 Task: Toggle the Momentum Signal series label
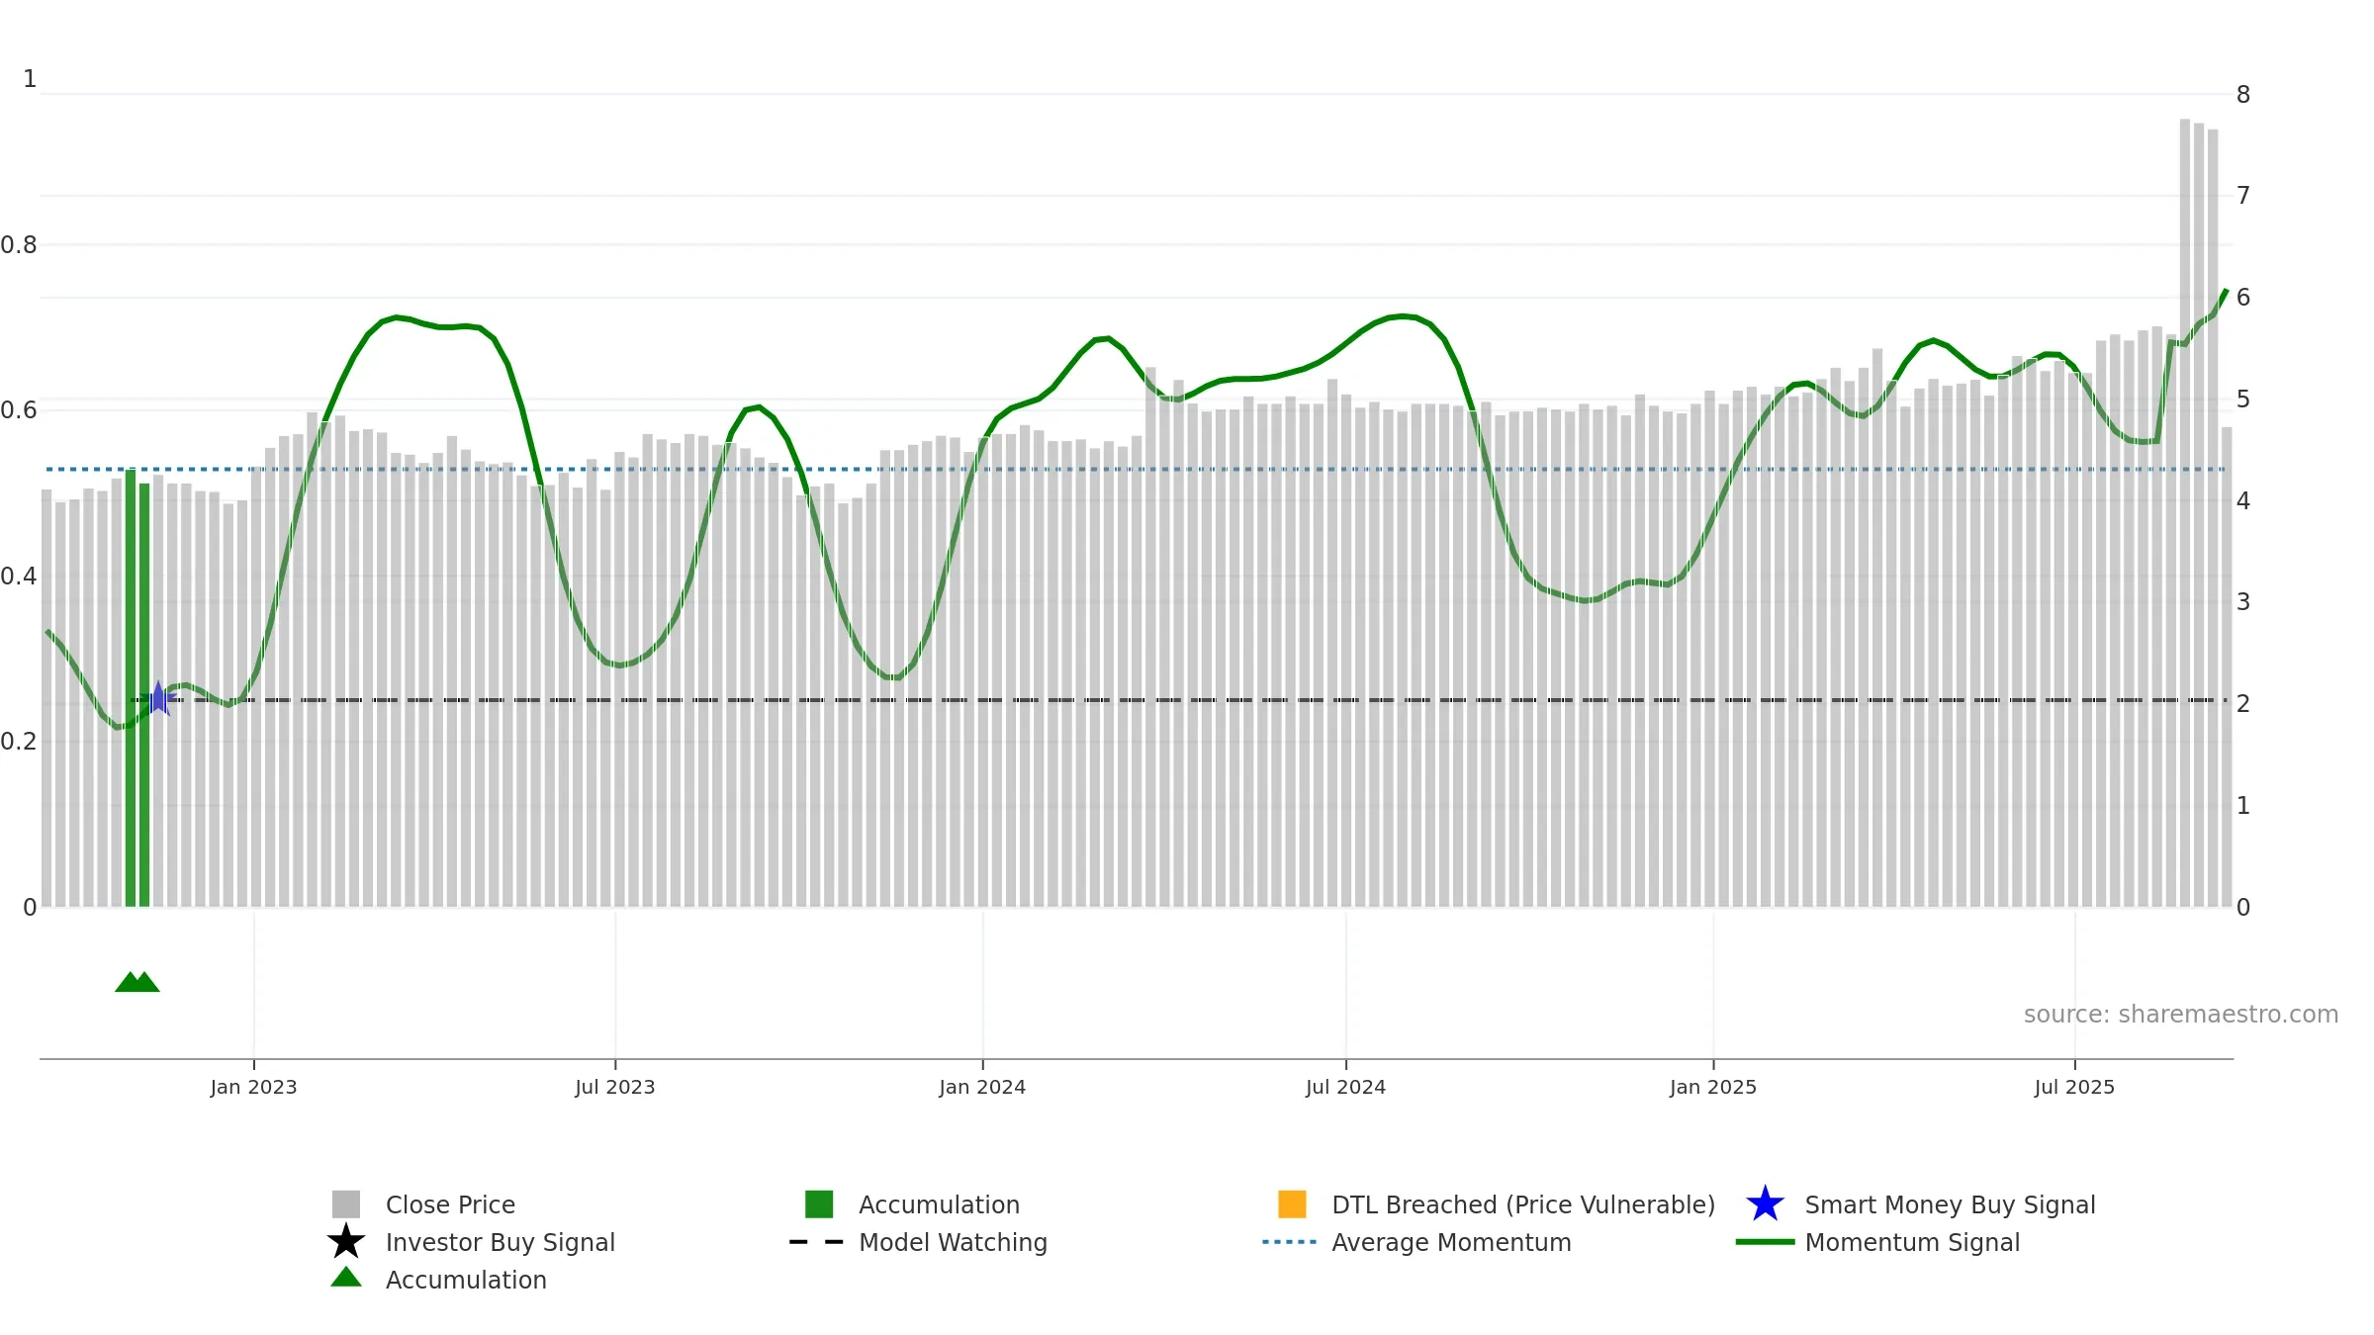pos(1912,1242)
